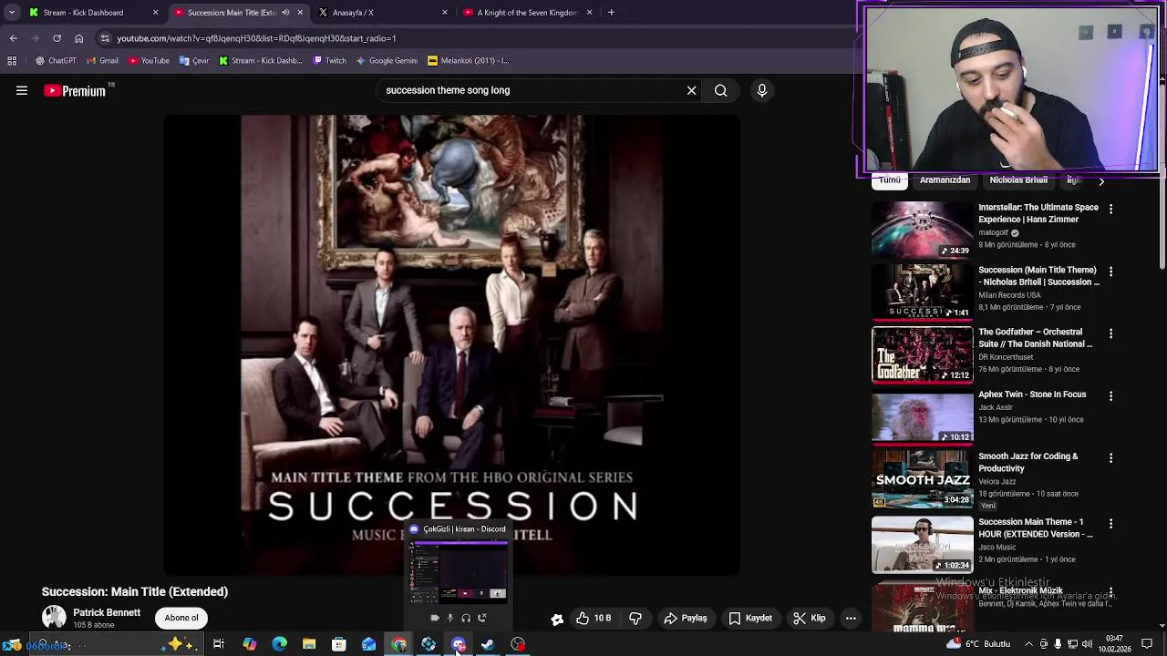Open Chrome from Windows taskbar
The height and width of the screenshot is (656, 1167).
pos(399,645)
